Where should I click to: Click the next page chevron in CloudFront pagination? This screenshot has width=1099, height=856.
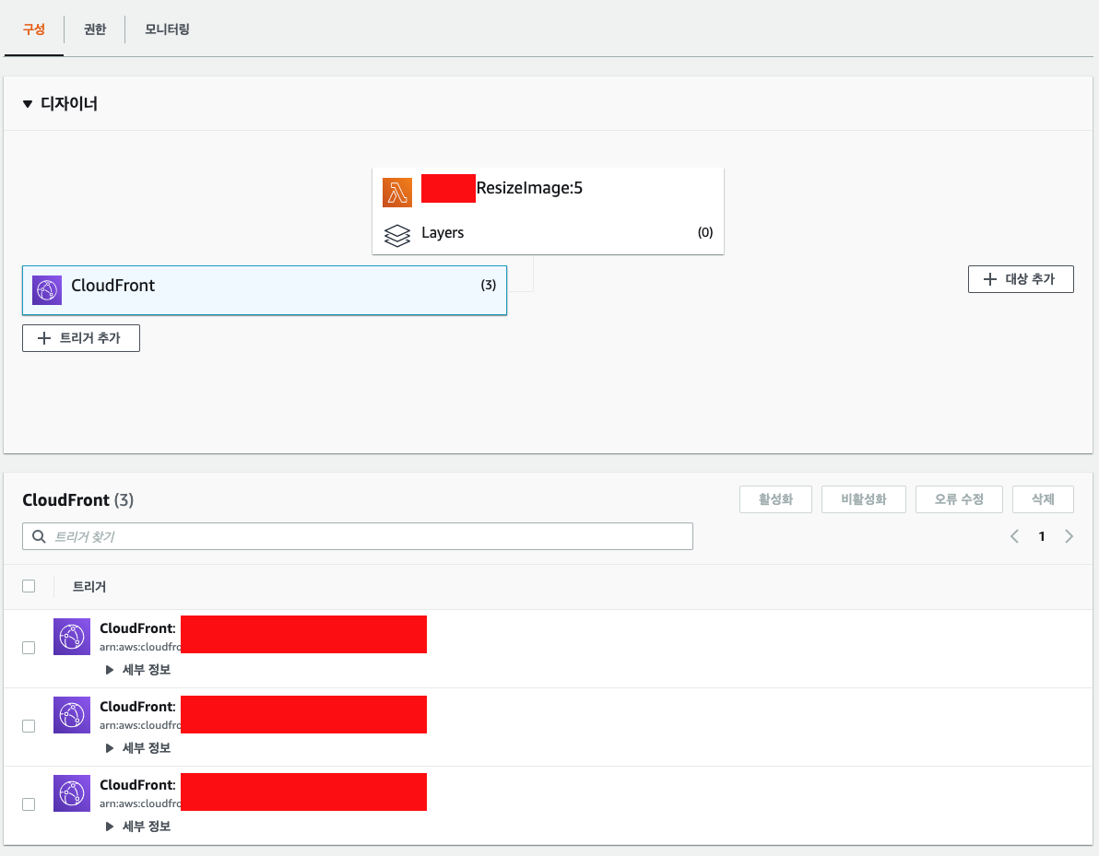[x=1069, y=535]
